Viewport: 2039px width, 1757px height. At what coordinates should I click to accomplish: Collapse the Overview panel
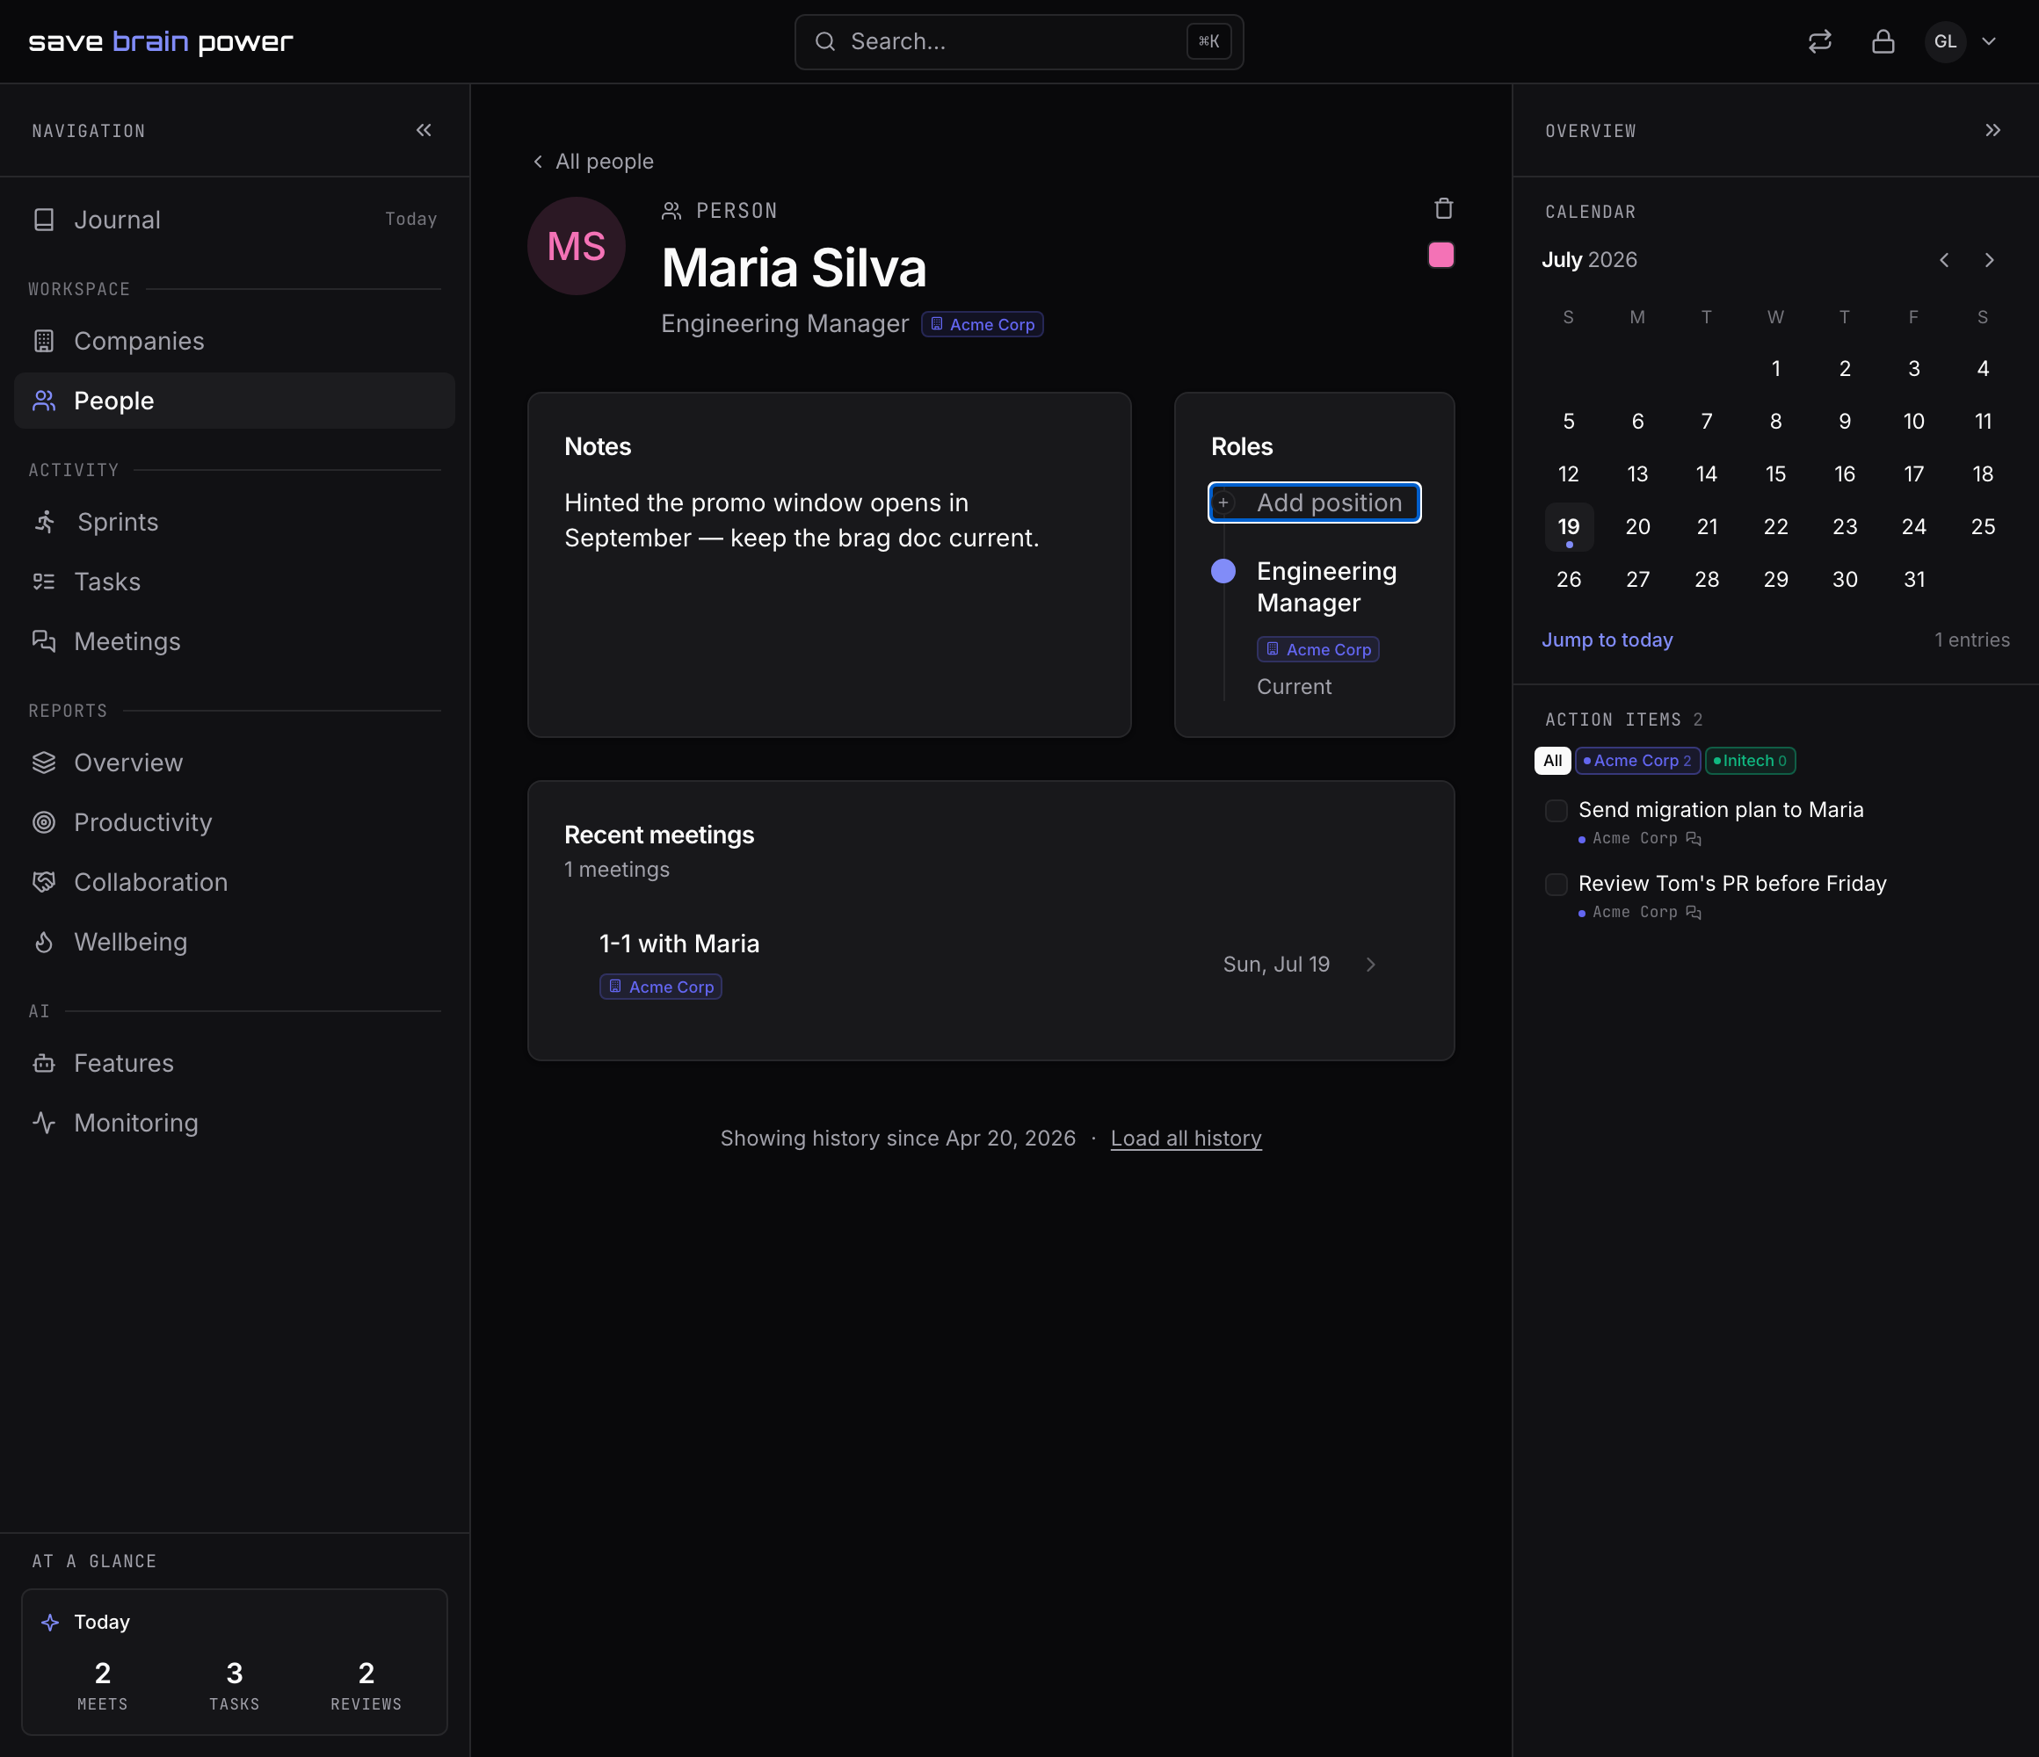point(1992,131)
